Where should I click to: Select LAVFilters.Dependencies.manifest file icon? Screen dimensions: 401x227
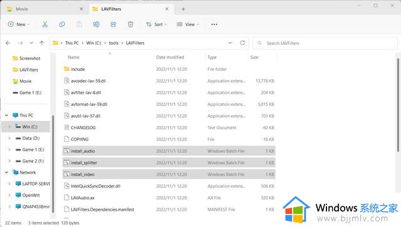(66, 209)
